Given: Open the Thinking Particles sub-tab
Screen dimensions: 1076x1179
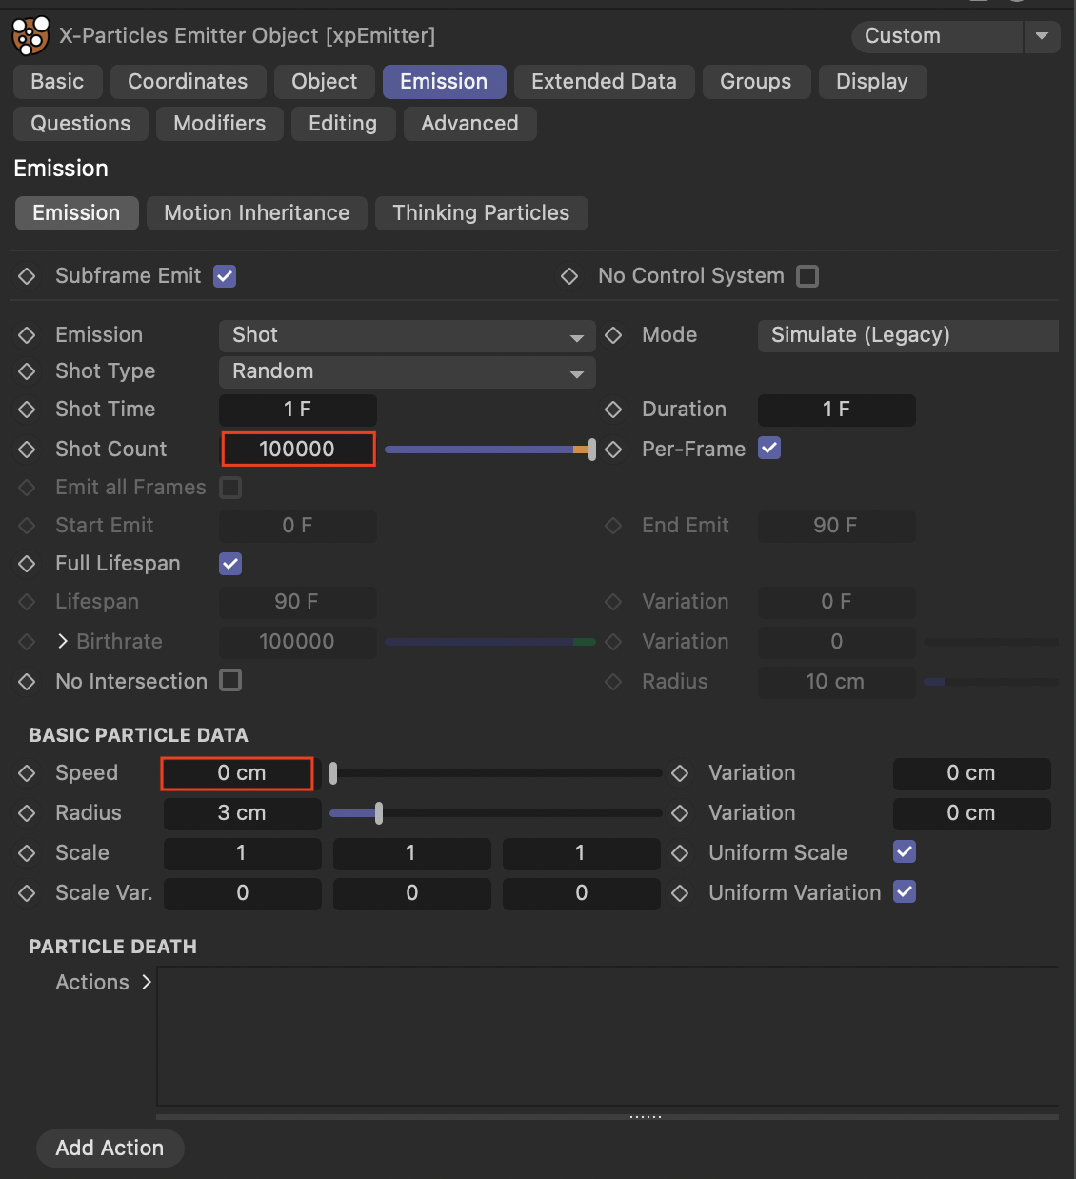Looking at the screenshot, I should [481, 213].
